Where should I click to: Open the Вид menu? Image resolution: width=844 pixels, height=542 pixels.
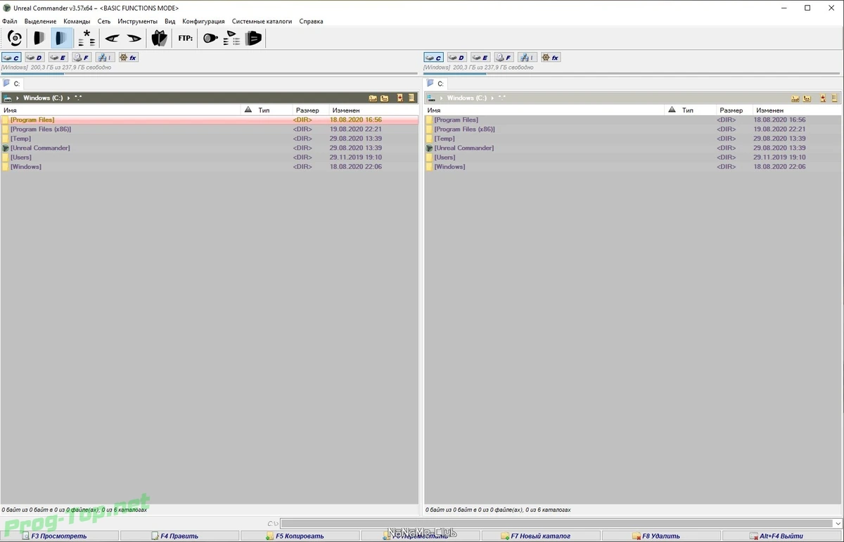coord(170,21)
